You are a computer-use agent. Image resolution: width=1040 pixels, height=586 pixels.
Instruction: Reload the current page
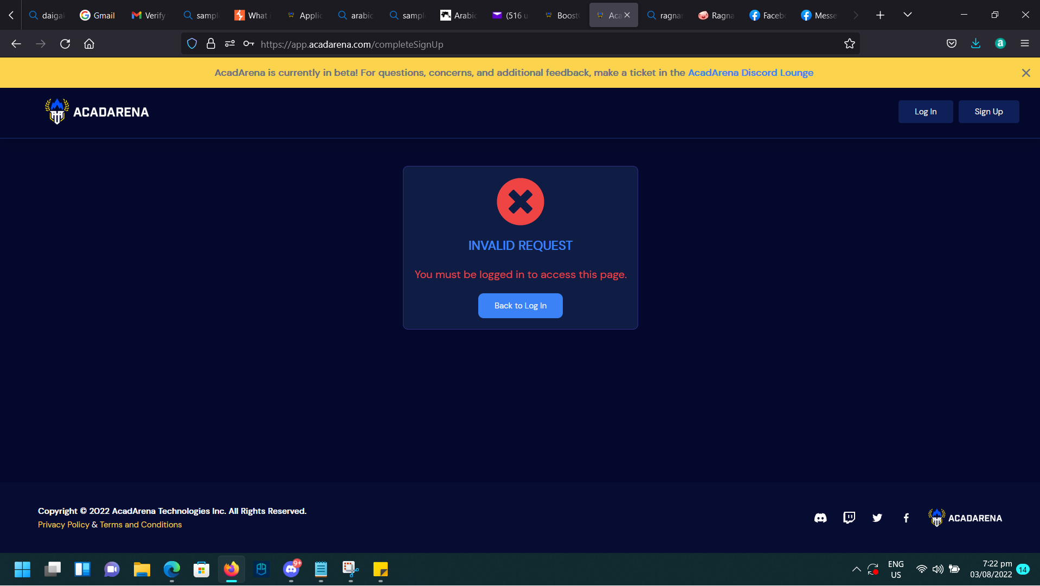[x=65, y=44]
